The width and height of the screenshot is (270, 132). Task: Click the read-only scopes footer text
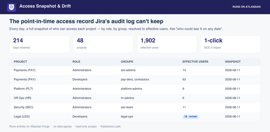[86, 127]
